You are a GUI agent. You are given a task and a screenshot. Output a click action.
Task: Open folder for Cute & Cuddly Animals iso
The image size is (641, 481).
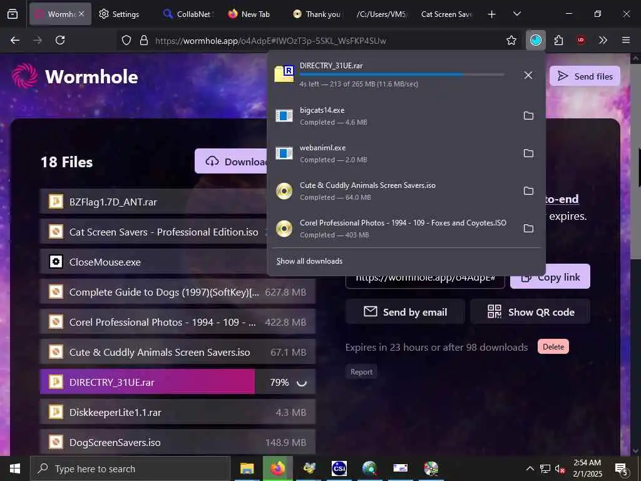[x=528, y=191]
